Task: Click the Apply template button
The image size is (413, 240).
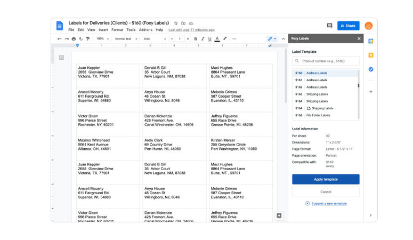Action: [x=326, y=179]
